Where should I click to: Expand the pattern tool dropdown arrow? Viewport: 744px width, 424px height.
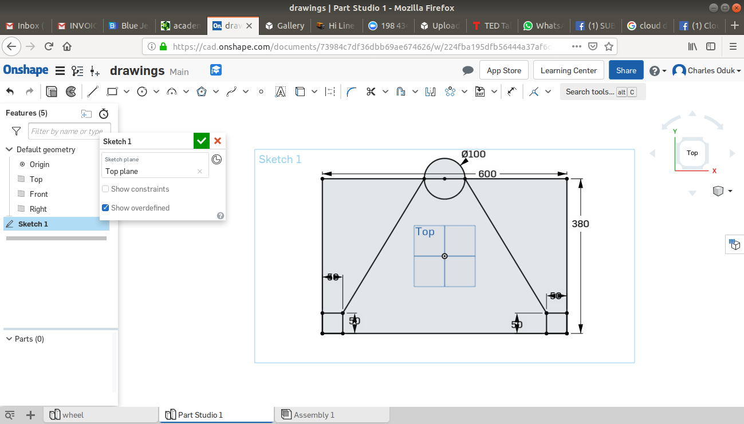(x=464, y=92)
